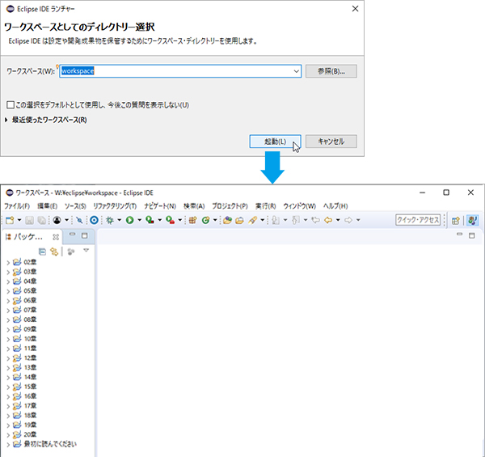Close the Package Explorer tab

point(56,237)
